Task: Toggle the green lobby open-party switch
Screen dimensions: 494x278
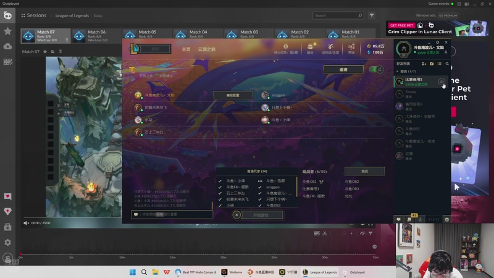Action: coord(376,69)
